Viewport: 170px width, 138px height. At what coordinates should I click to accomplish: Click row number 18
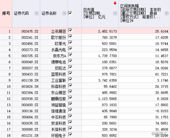click(x=9, y=136)
